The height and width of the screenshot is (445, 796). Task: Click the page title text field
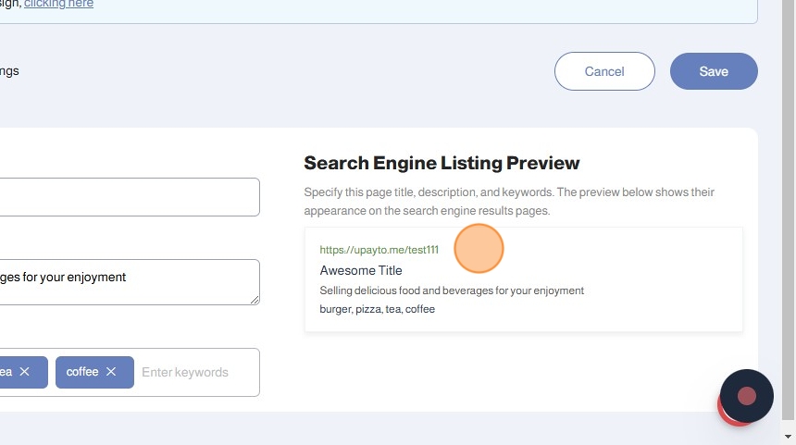(x=130, y=197)
